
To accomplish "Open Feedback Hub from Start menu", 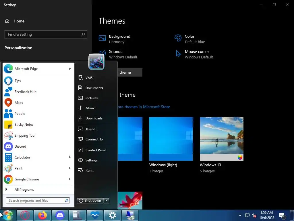I will pyautogui.click(x=38, y=92).
